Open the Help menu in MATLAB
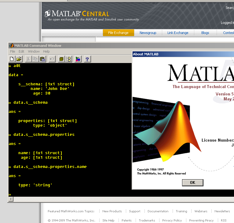The width and height of the screenshot is (234, 223). 46,51
